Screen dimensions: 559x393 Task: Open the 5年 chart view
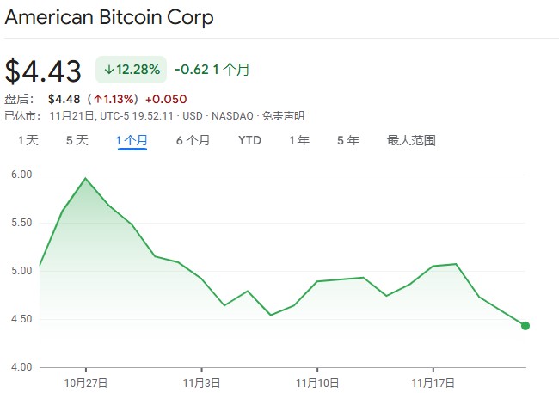coord(348,140)
